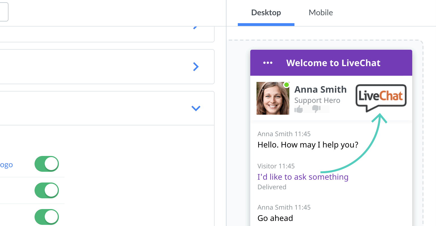Click visitor message 'I'd like to ask something'

303,177
